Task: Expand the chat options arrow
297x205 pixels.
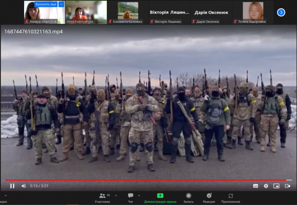Action: [139, 196]
